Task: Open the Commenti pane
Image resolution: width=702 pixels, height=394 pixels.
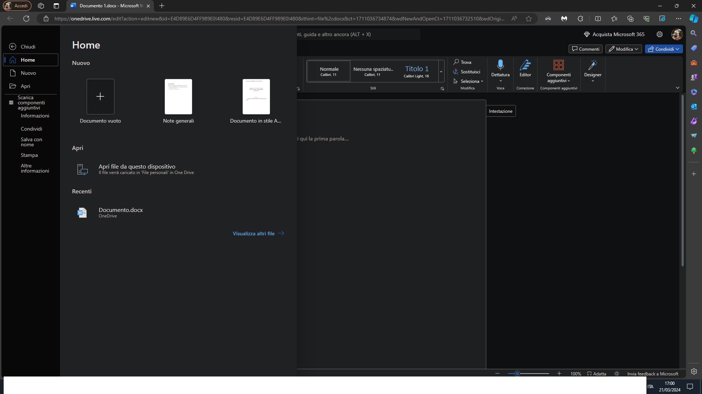Action: coord(585,49)
